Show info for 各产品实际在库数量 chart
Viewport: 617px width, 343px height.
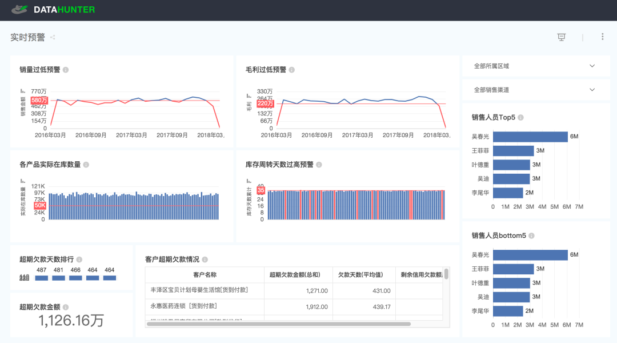[x=86, y=165]
